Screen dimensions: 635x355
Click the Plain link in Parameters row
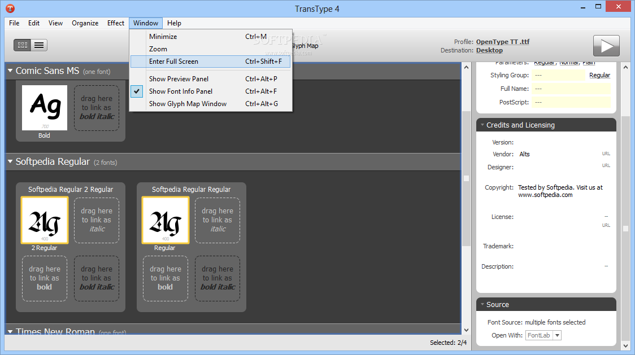click(589, 63)
